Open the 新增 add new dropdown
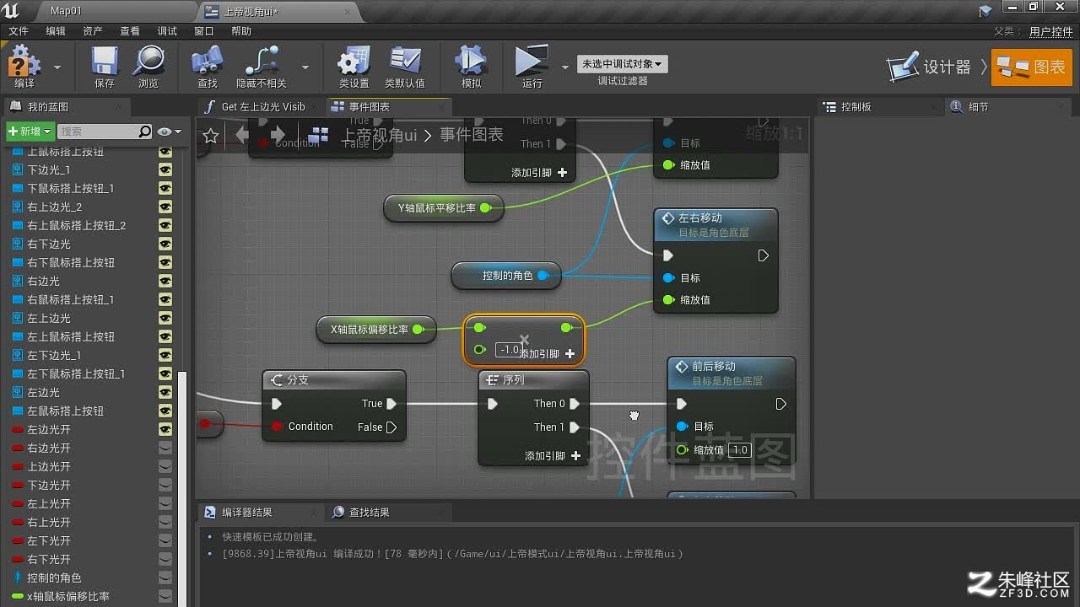The height and width of the screenshot is (607, 1080). pyautogui.click(x=30, y=132)
